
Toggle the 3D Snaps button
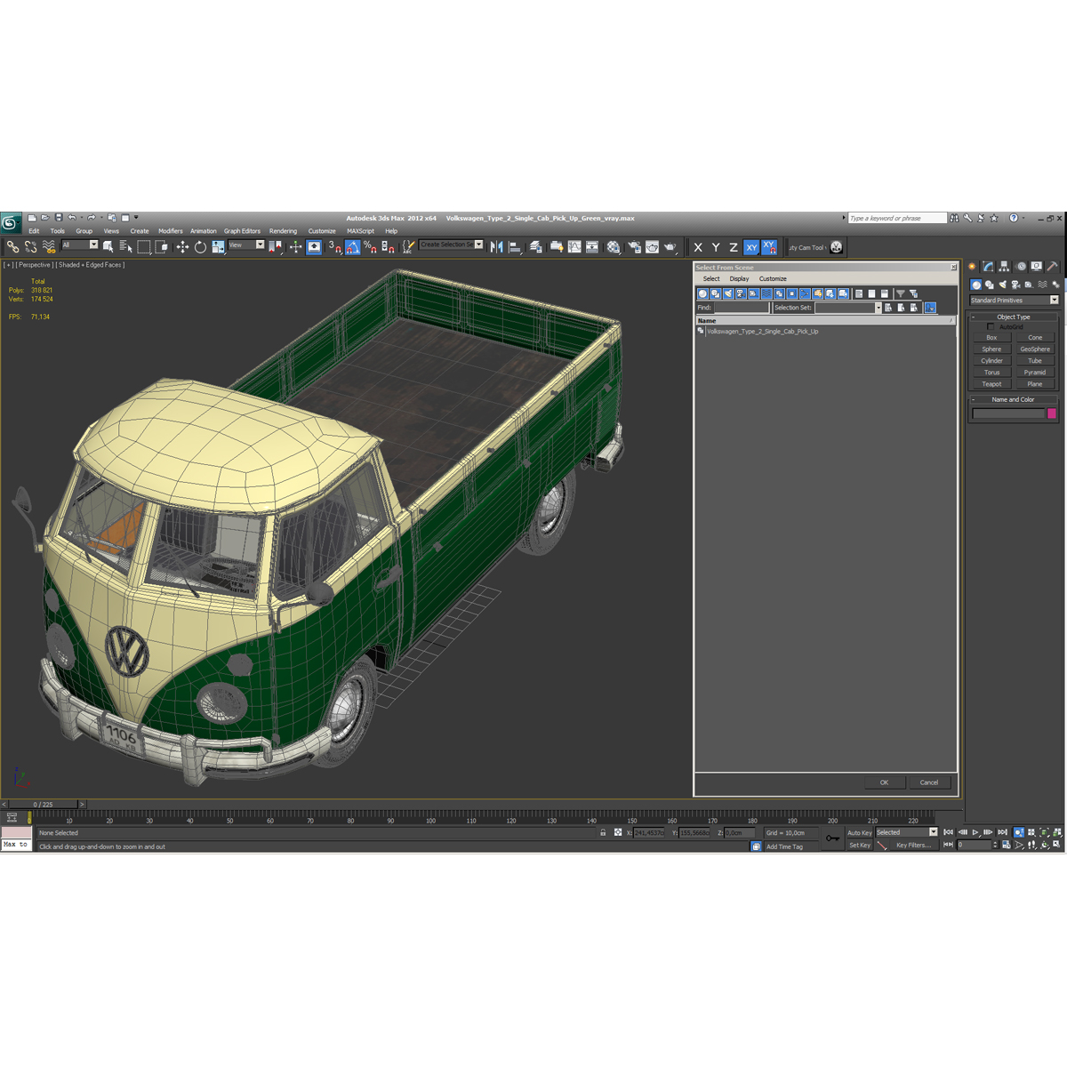334,246
